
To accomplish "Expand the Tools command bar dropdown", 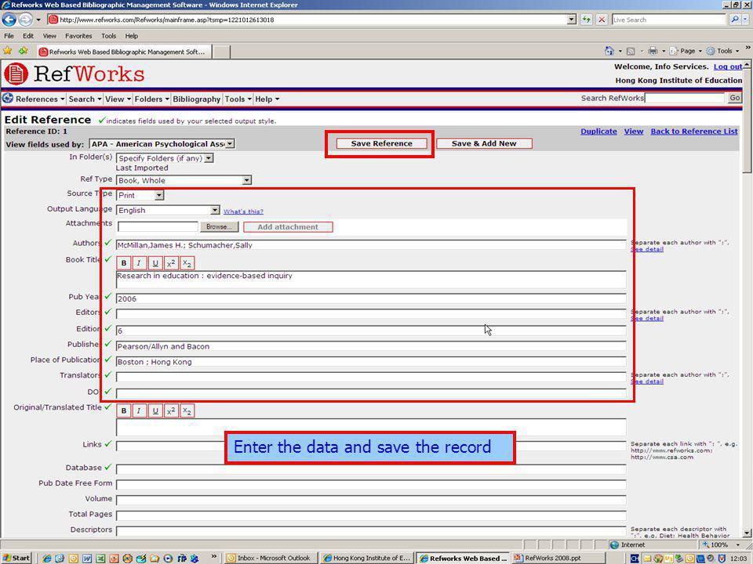I will pos(737,51).
